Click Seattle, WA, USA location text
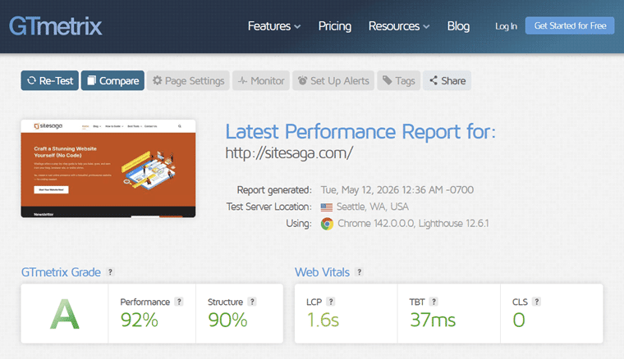This screenshot has width=624, height=359. coord(373,207)
